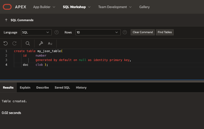Expand the SQL Workshop menu
The height and width of the screenshot is (129, 204).
(77, 7)
